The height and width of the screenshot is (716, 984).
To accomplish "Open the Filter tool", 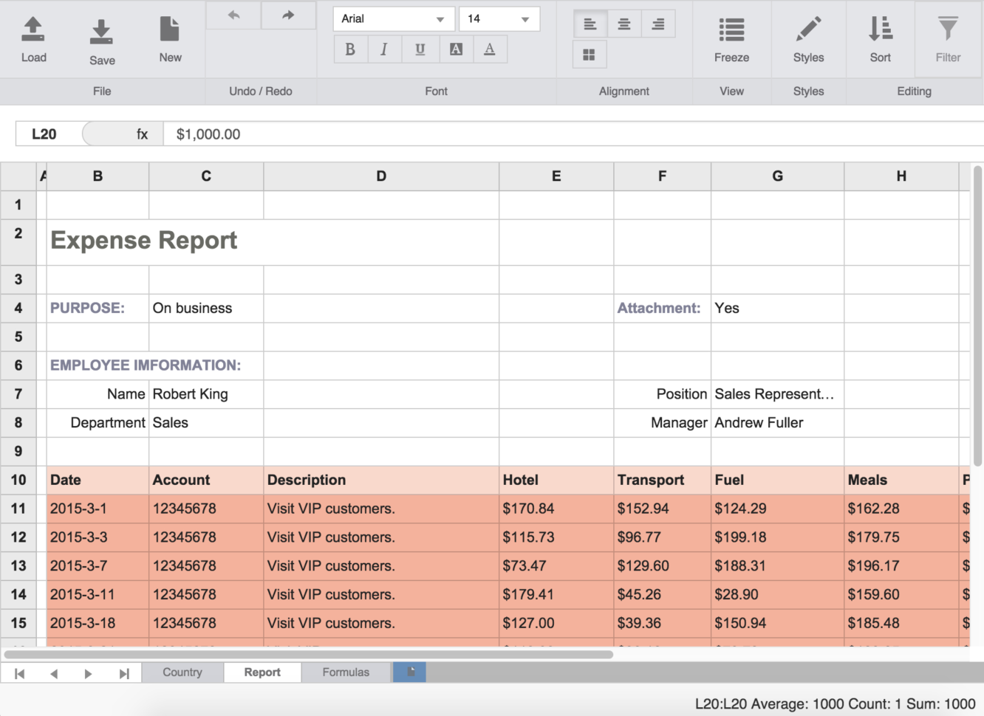I will pyautogui.click(x=948, y=37).
